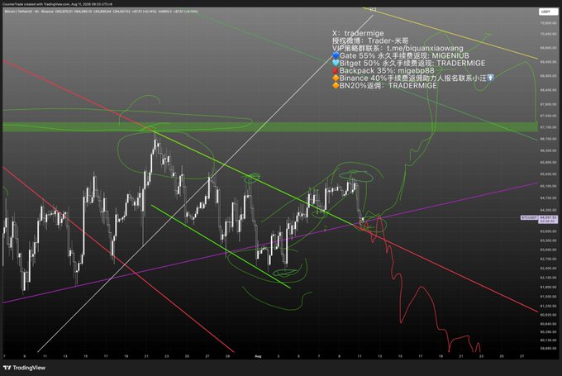Click the 'Aug' label on time axis
The width and height of the screenshot is (562, 376).
tap(258, 356)
